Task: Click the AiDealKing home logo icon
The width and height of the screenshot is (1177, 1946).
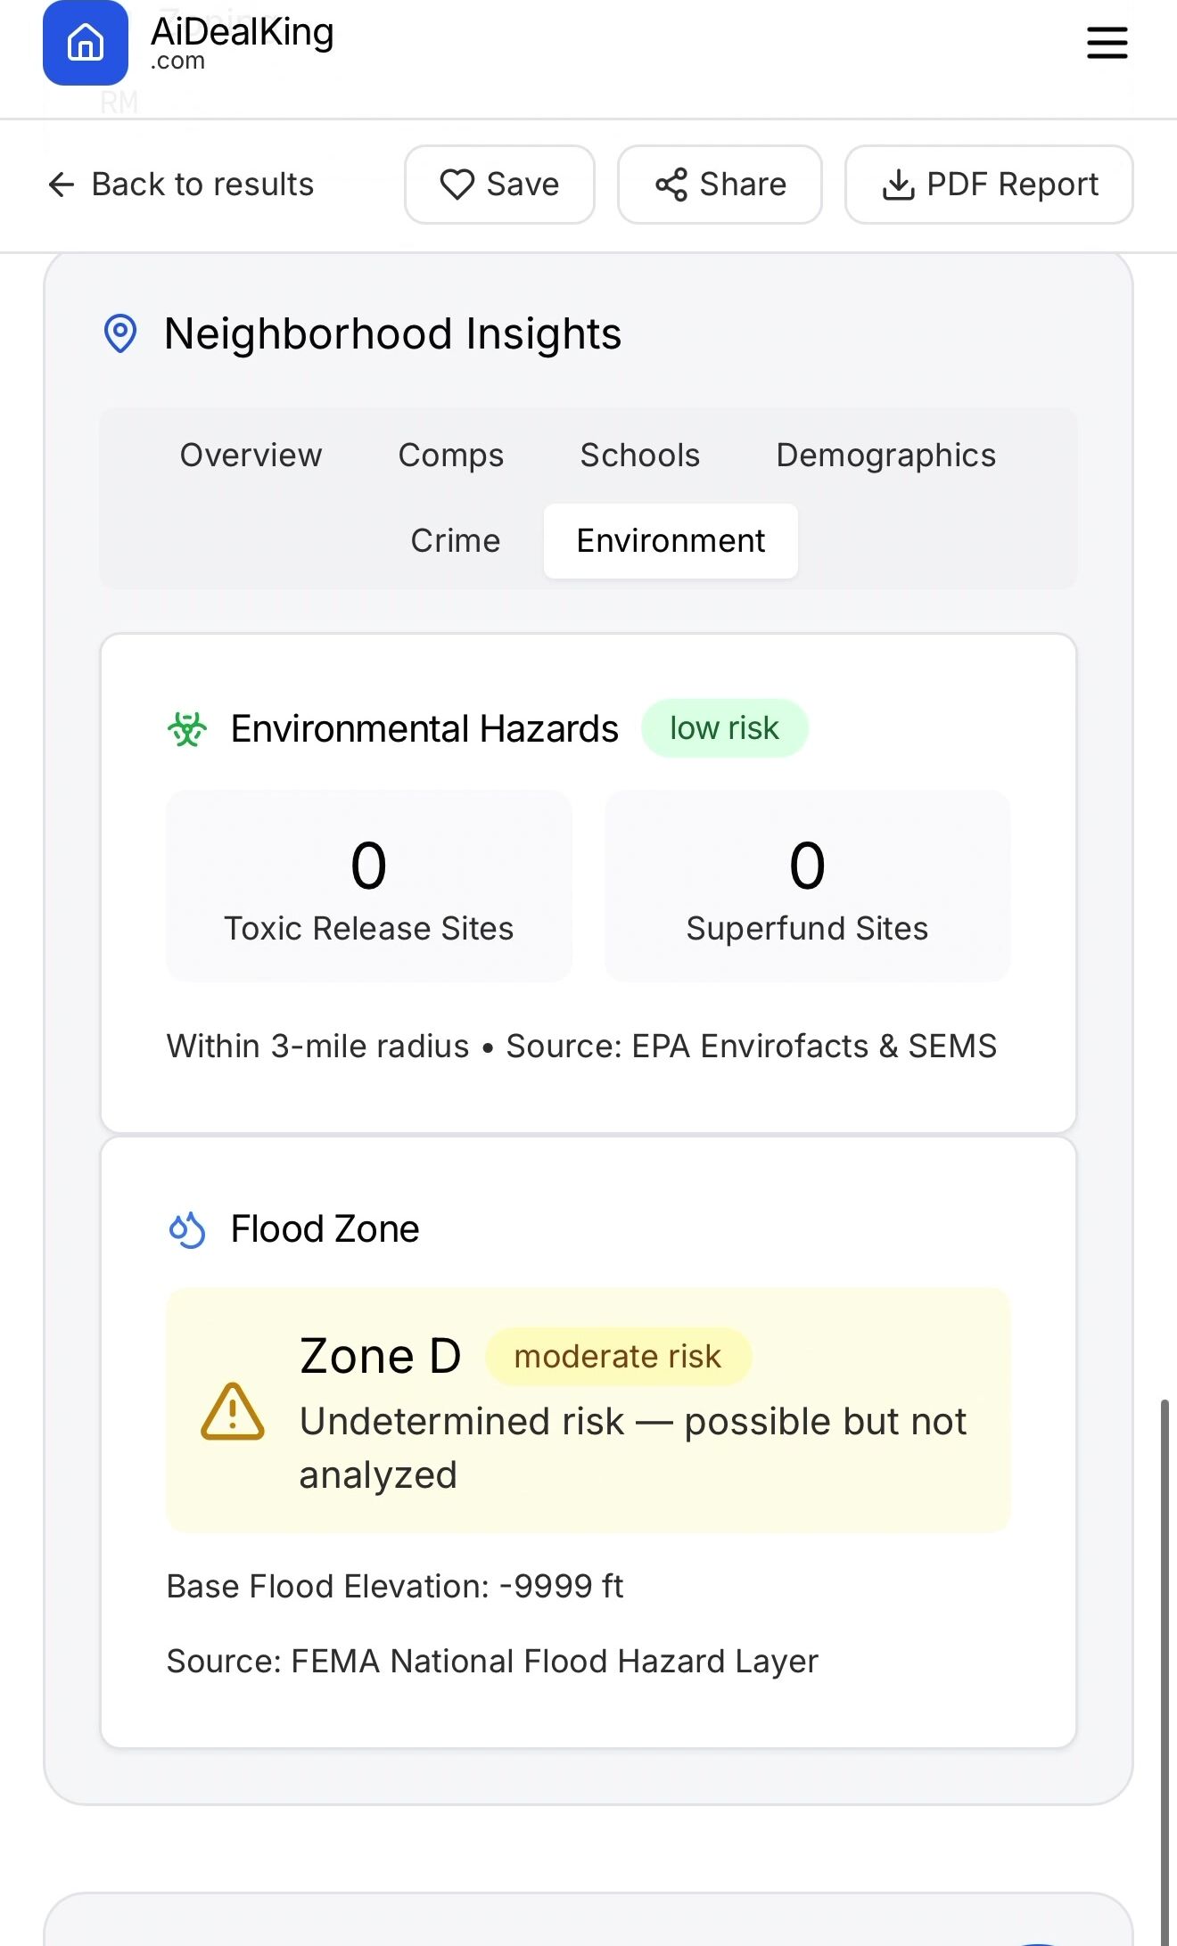Action: [x=86, y=43]
